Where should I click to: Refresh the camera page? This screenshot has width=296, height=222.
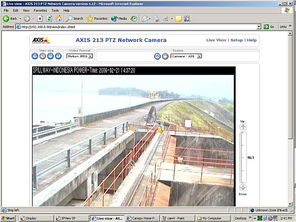pos(49,18)
